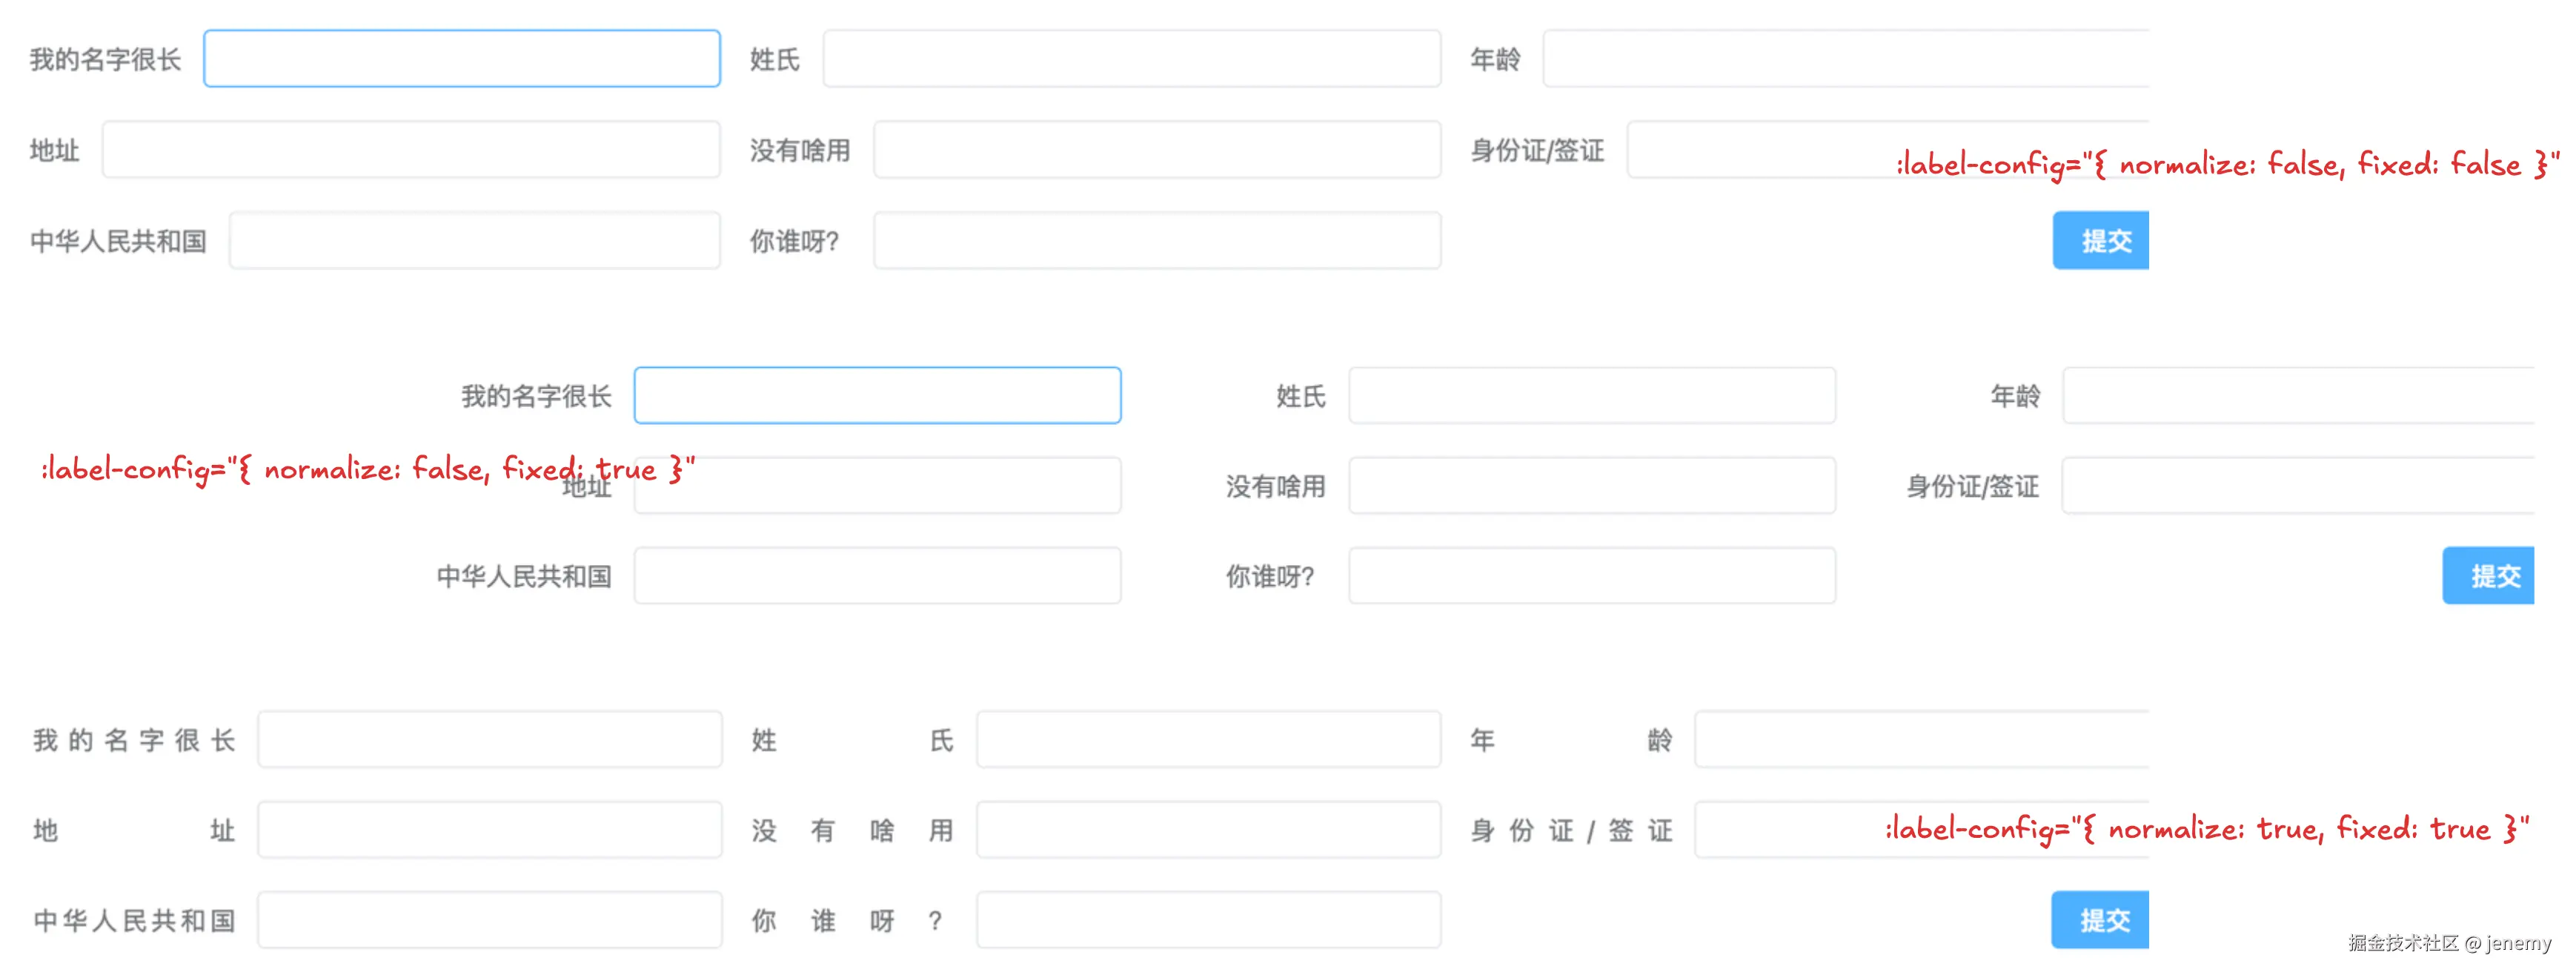Click the 你 谁 呀 ? input in the bottom form
This screenshot has width=2576, height=978.
click(x=1208, y=919)
